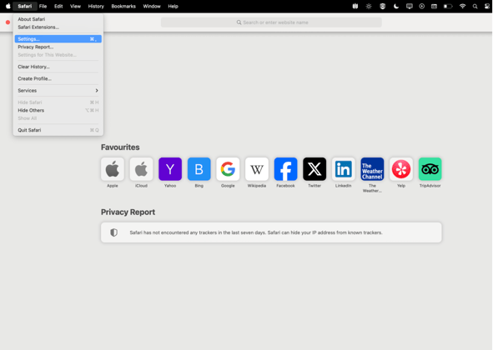The image size is (493, 350).
Task: Click the keyboard input menu bar icon
Action: [435, 7]
